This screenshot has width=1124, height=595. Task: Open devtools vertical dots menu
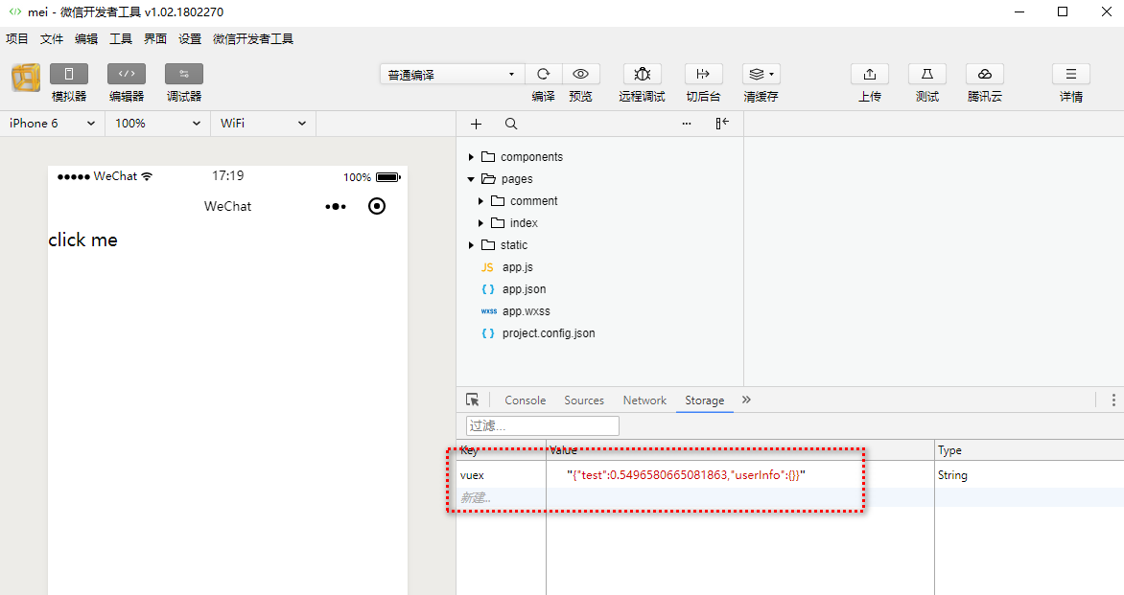pos(1113,400)
